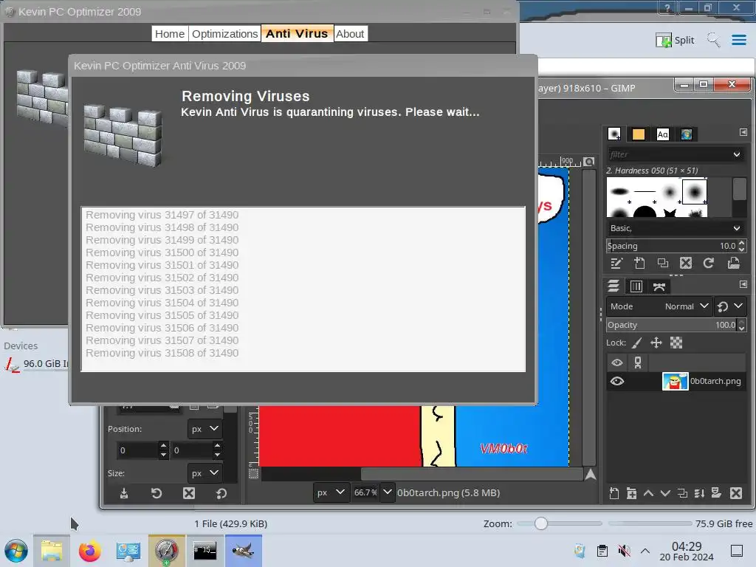
Task: Toggle the lock pixels brush icon
Action: click(x=637, y=343)
